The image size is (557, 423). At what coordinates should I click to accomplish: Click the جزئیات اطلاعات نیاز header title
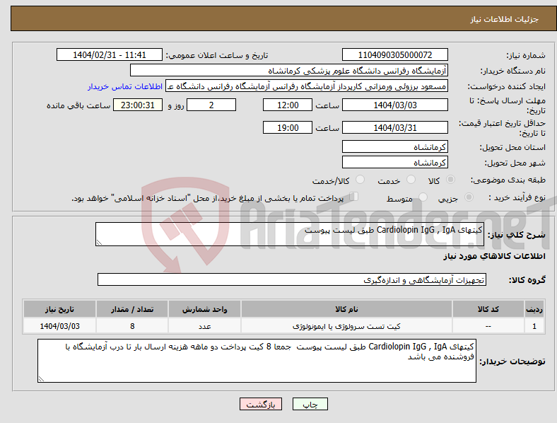pyautogui.click(x=505, y=19)
